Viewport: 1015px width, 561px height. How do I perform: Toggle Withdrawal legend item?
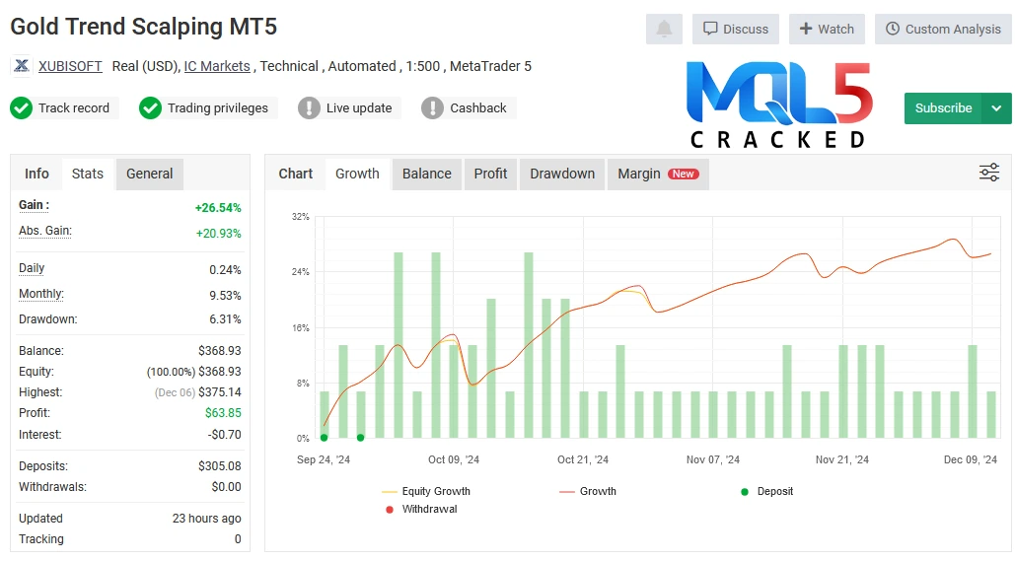point(421,509)
